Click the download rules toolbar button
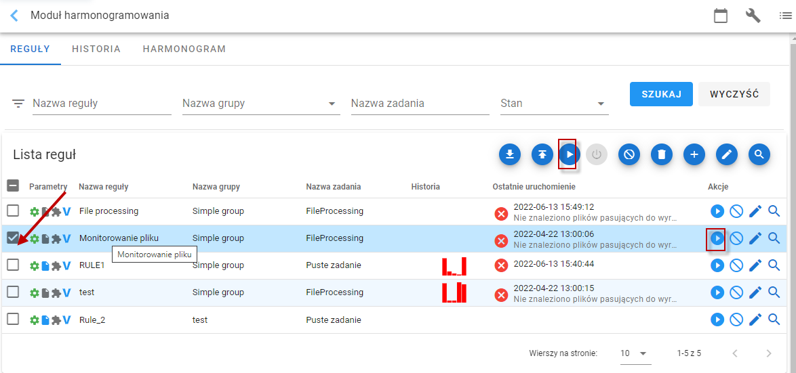The width and height of the screenshot is (796, 373). pos(510,154)
